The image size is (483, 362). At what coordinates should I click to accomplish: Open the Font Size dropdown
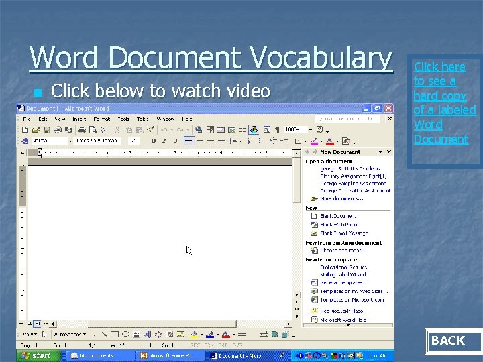click(142, 141)
